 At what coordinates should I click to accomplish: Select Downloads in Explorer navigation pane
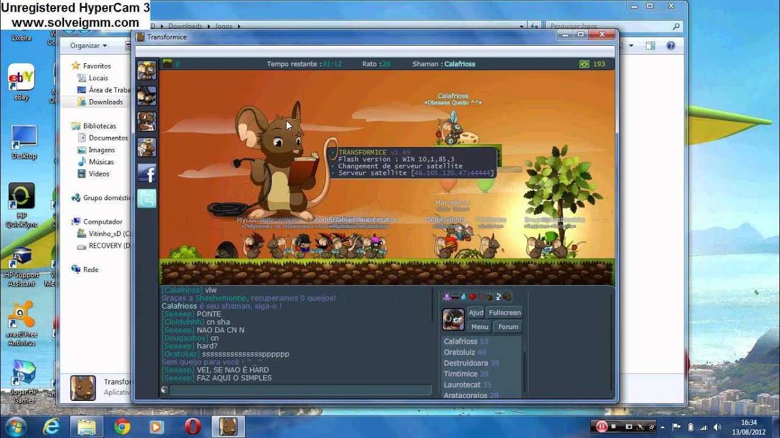coord(105,102)
